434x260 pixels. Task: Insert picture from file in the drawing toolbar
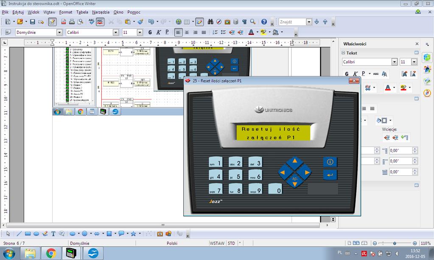point(168,234)
